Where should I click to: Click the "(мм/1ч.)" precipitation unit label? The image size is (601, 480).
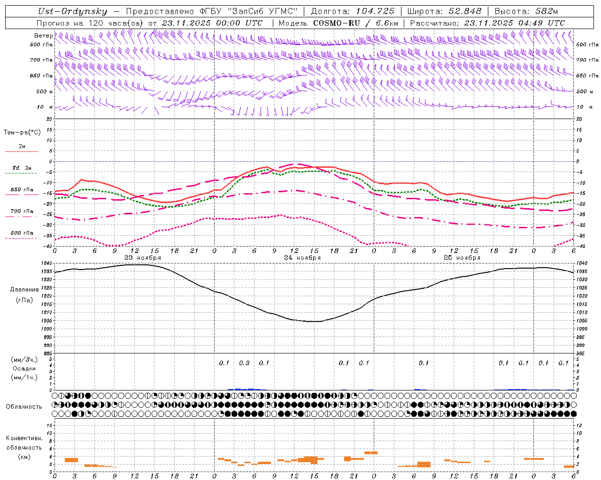point(24,377)
